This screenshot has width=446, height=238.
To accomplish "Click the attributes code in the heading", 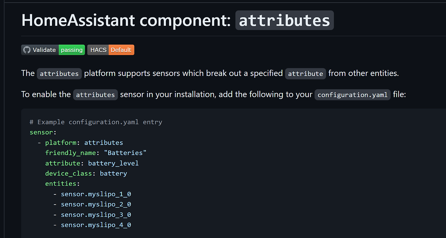I will 285,20.
